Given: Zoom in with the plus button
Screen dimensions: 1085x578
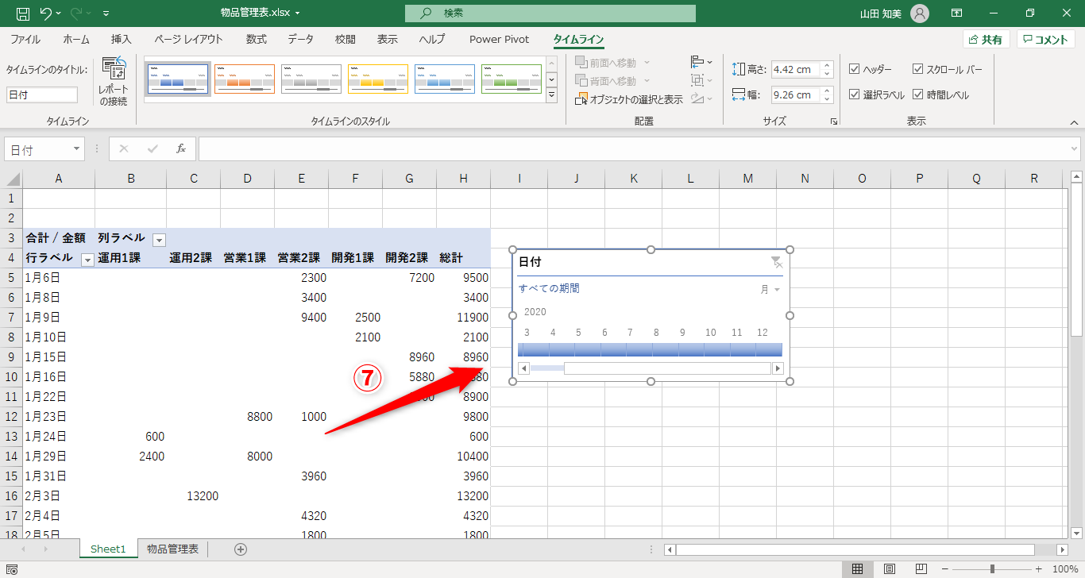Looking at the screenshot, I should pyautogui.click(x=1038, y=568).
